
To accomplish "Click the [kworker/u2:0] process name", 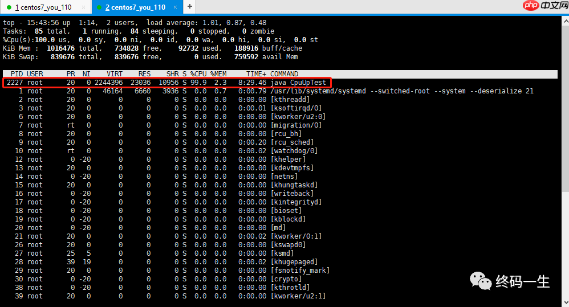I will 298,117.
